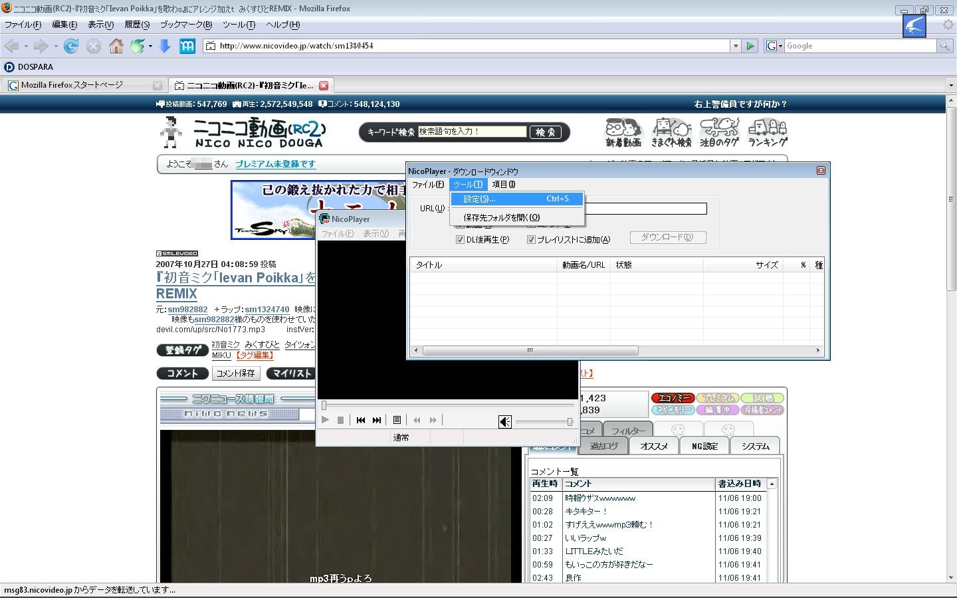The image size is (957, 598).
Task: Switch to Mozilla Firefox スタートページ tab
Action: (84, 86)
